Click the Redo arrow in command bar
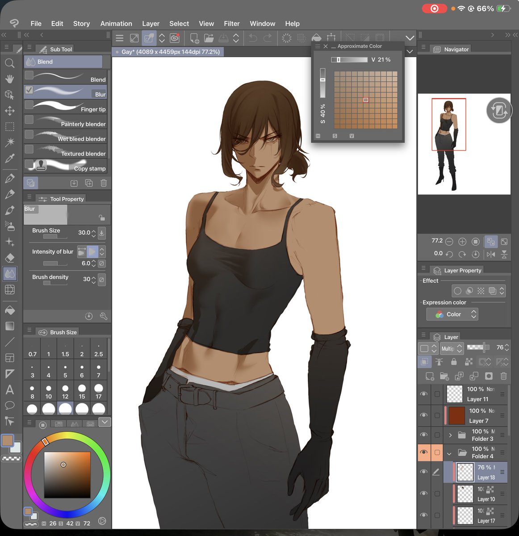Image resolution: width=519 pixels, height=536 pixels. [268, 38]
